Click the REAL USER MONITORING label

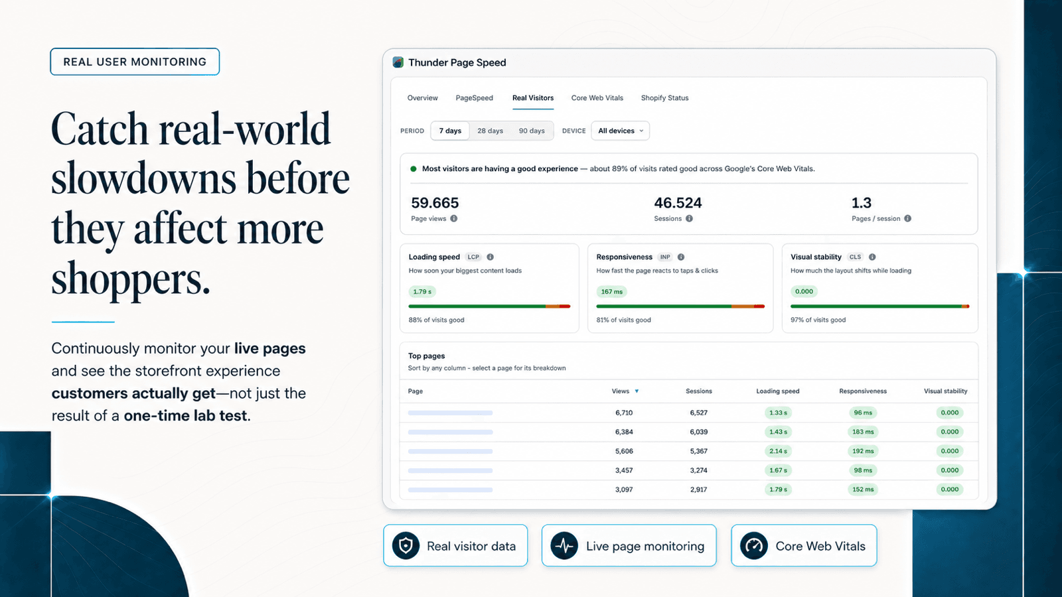tap(135, 62)
